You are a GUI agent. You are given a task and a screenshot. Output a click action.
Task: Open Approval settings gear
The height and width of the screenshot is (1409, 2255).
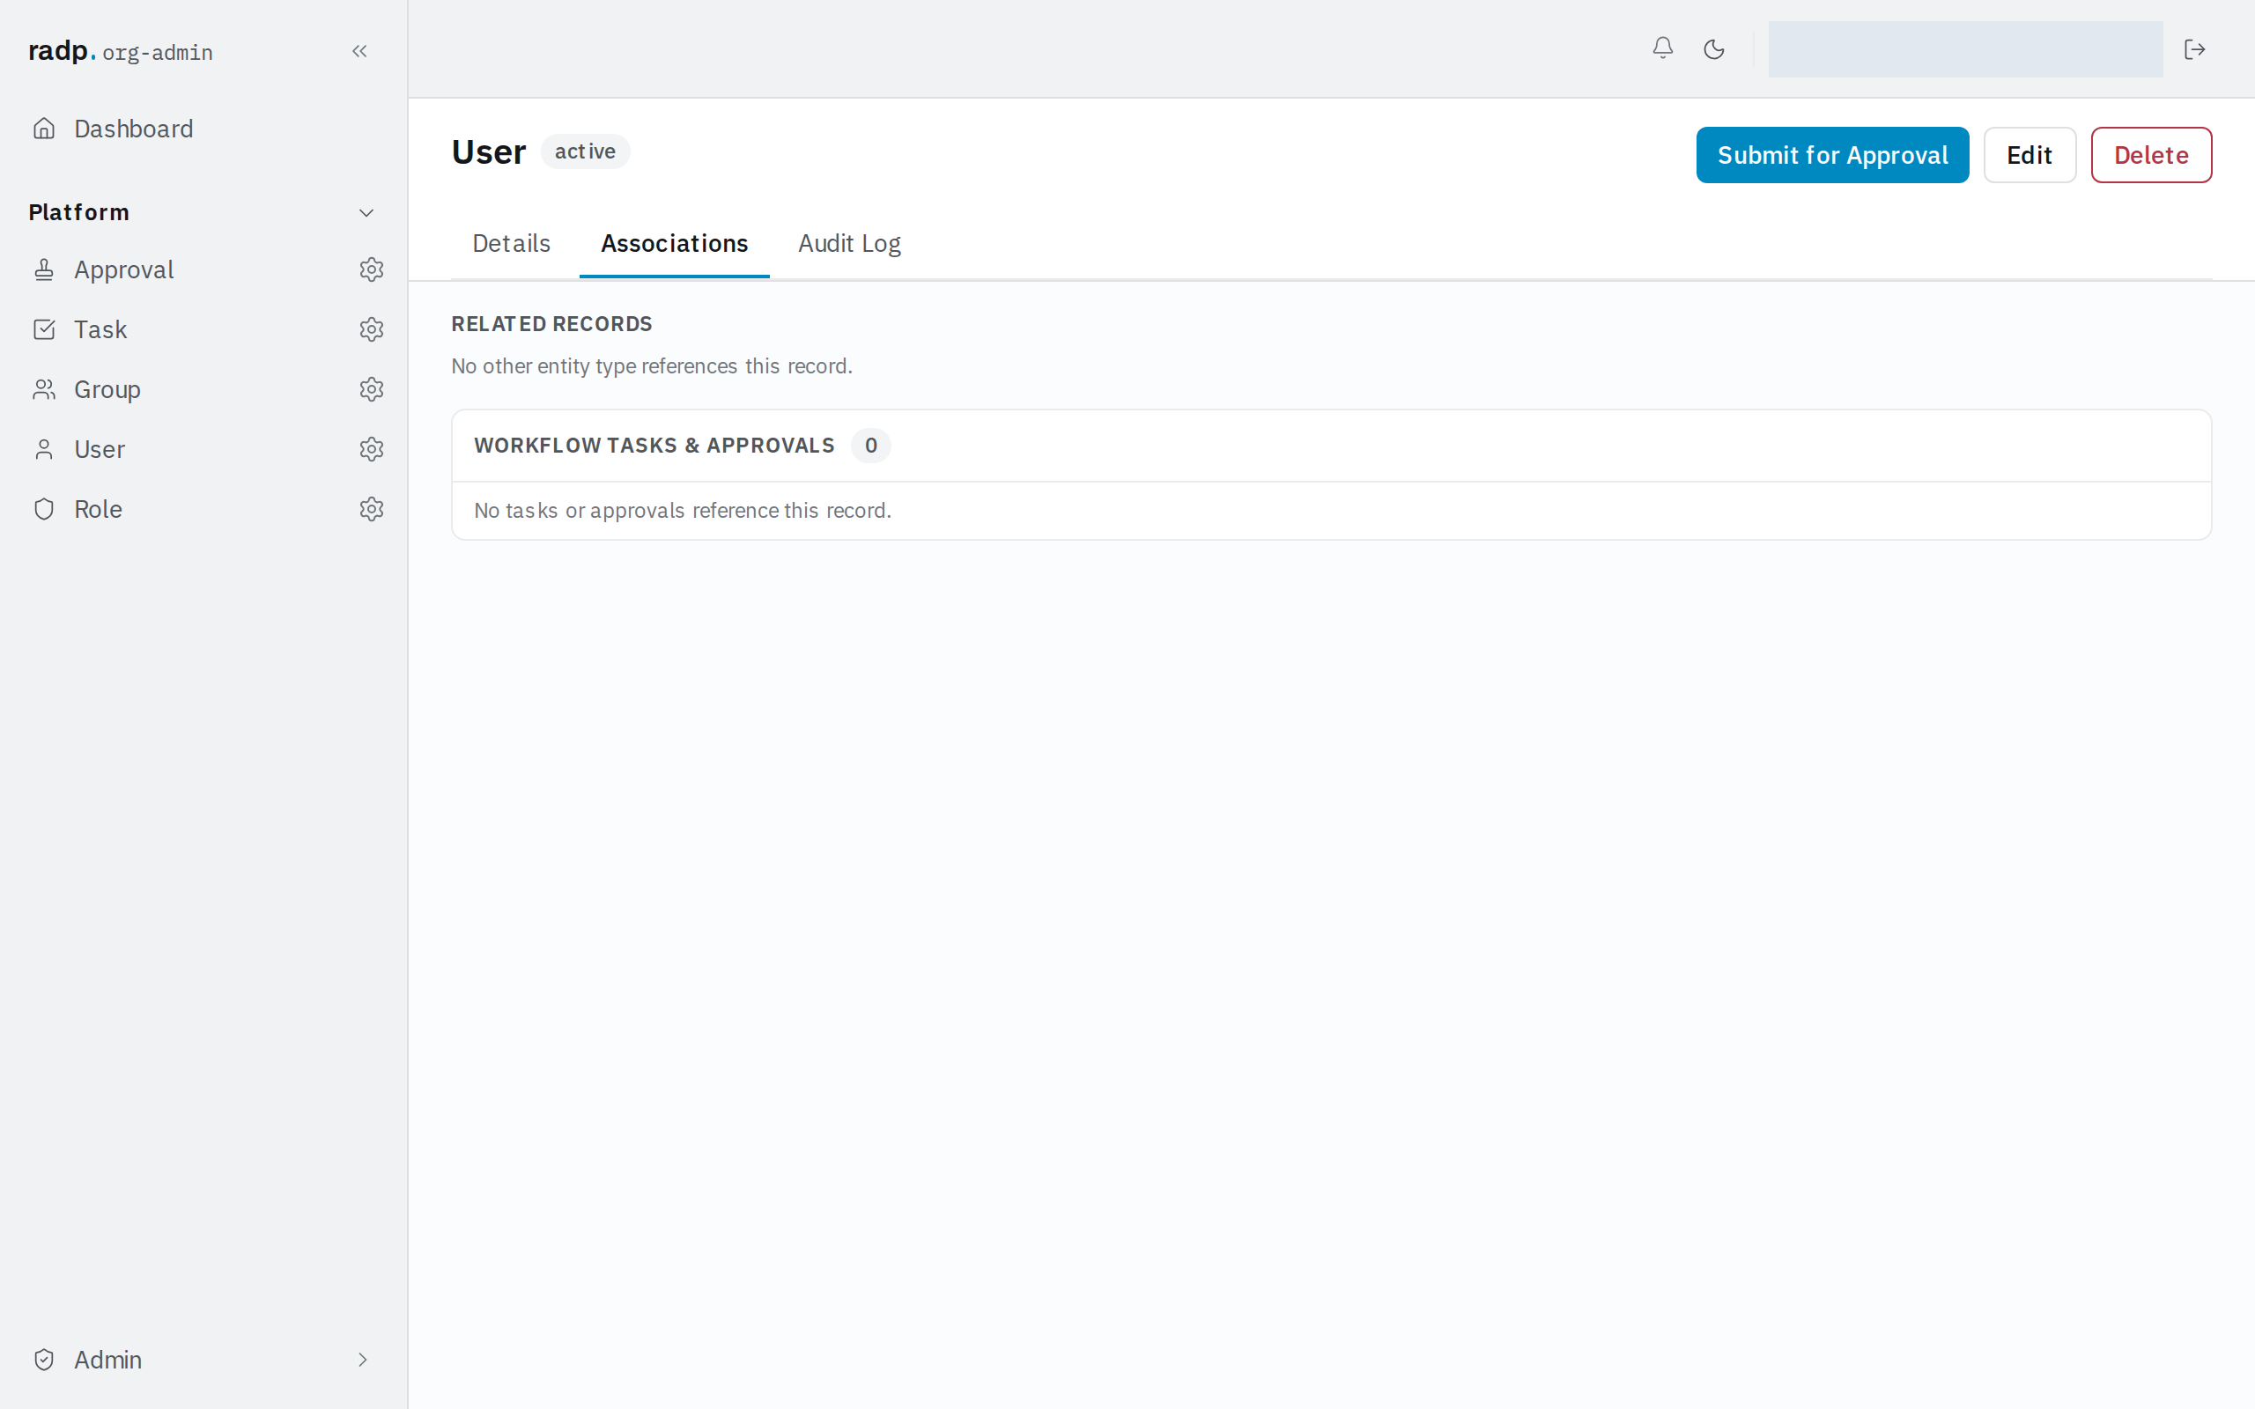click(x=372, y=269)
